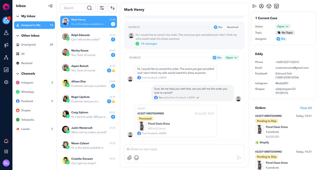Open Cristofer Dorwart conversation

click(x=88, y=161)
